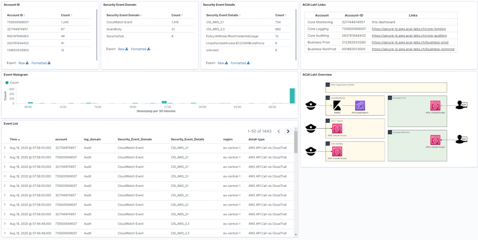Click Core Auditing AWS Console Access icon

pos(337,151)
